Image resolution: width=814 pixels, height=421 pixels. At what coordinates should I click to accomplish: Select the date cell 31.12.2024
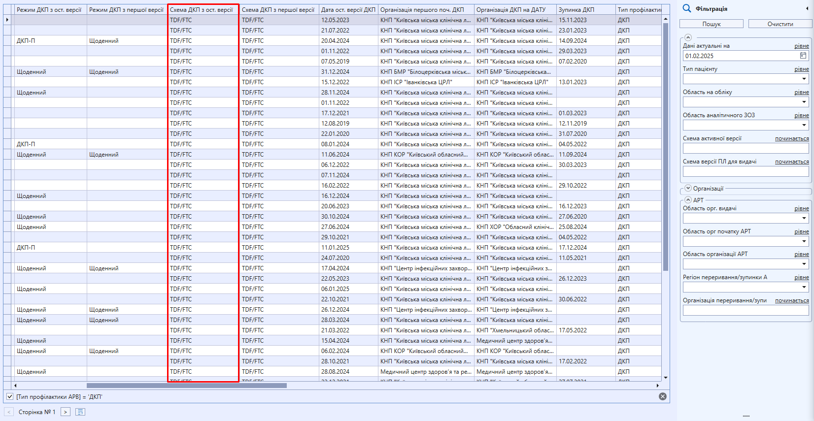coord(348,72)
